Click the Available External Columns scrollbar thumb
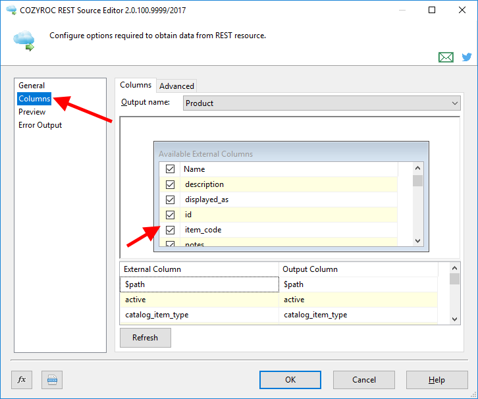 coord(417,180)
